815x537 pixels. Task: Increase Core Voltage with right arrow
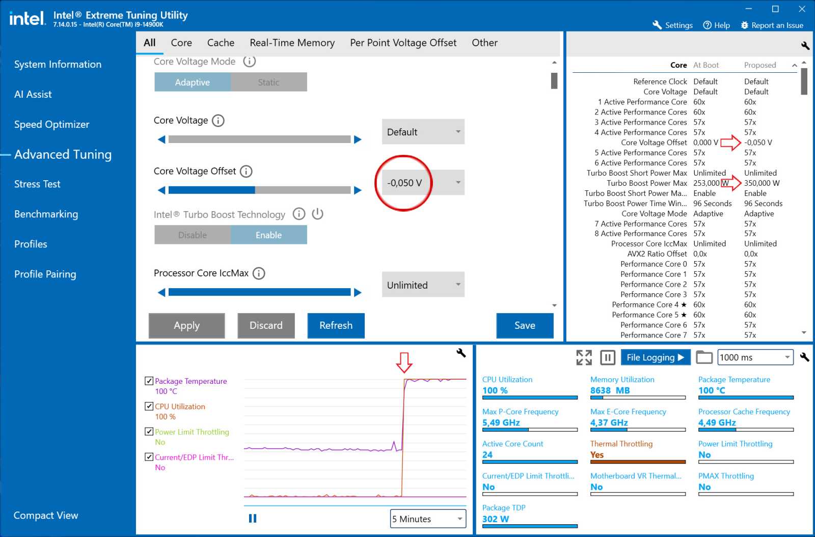(358, 139)
